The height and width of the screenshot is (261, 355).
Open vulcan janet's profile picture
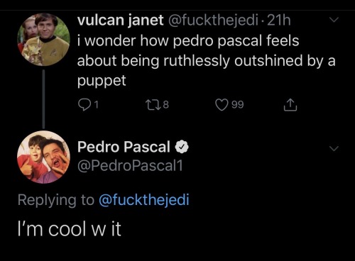point(43,40)
